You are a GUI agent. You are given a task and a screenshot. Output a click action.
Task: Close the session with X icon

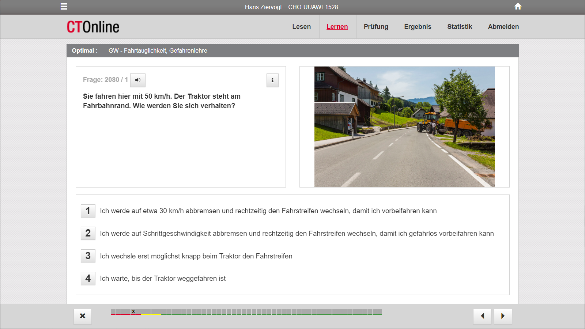[83, 316]
